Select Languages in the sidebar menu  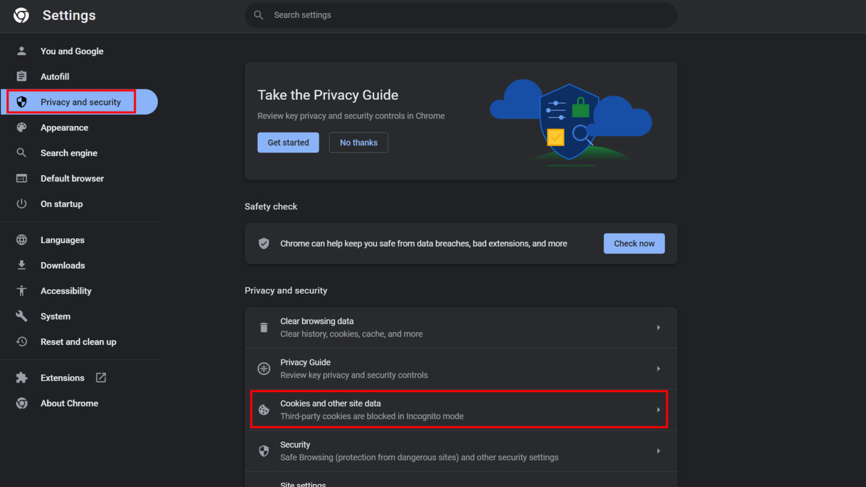[x=62, y=240]
